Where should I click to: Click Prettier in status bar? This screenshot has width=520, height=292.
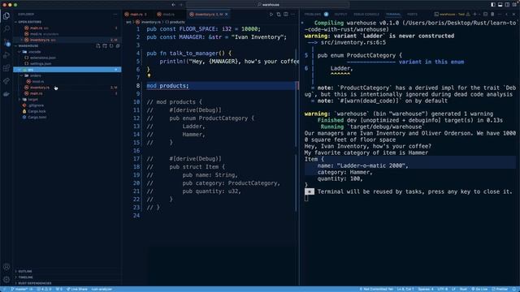500,290
